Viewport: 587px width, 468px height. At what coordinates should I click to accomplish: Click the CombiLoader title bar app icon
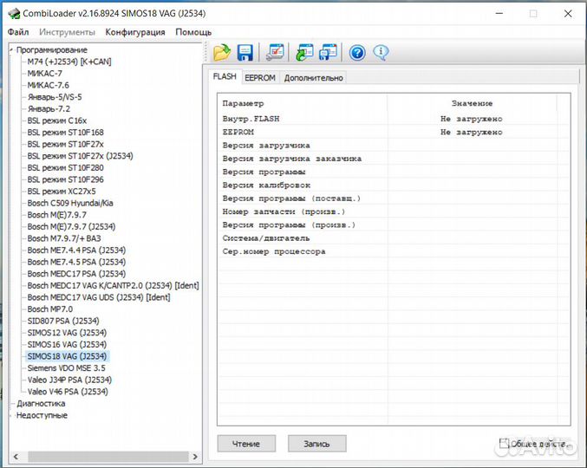13,13
